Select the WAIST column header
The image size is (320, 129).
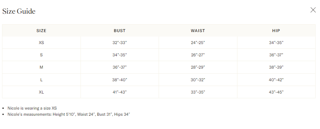click(198, 31)
